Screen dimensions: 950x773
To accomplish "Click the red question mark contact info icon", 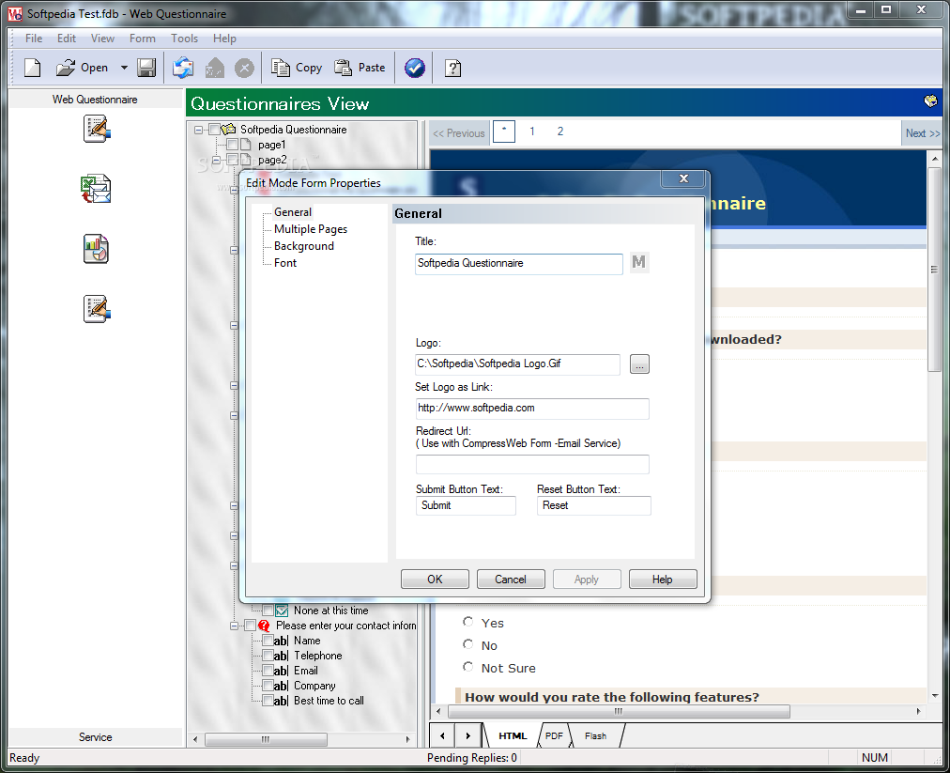I will (264, 626).
